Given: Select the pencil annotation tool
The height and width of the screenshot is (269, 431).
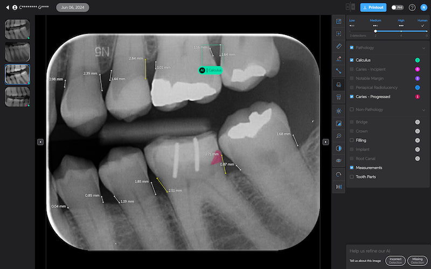Looking at the screenshot, I should click(338, 58).
